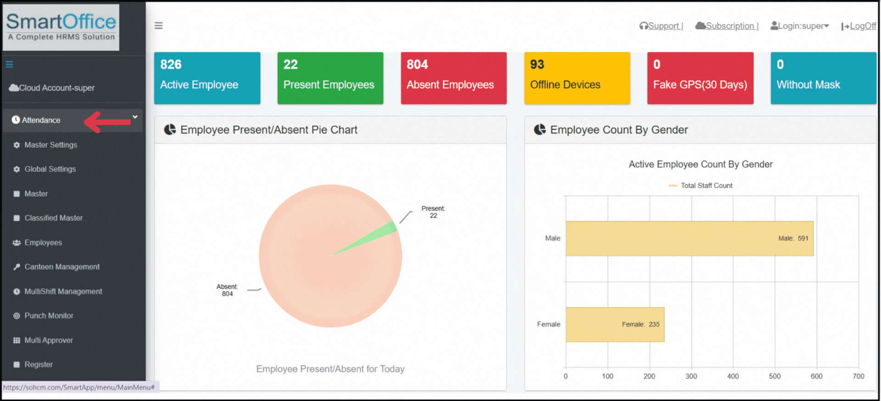Viewport: 881px width, 401px height.
Task: Click the Subscription cloud icon
Action: coord(700,26)
